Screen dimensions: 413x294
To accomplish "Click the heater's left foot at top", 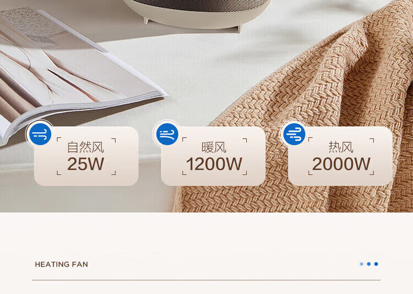I will [146, 20].
